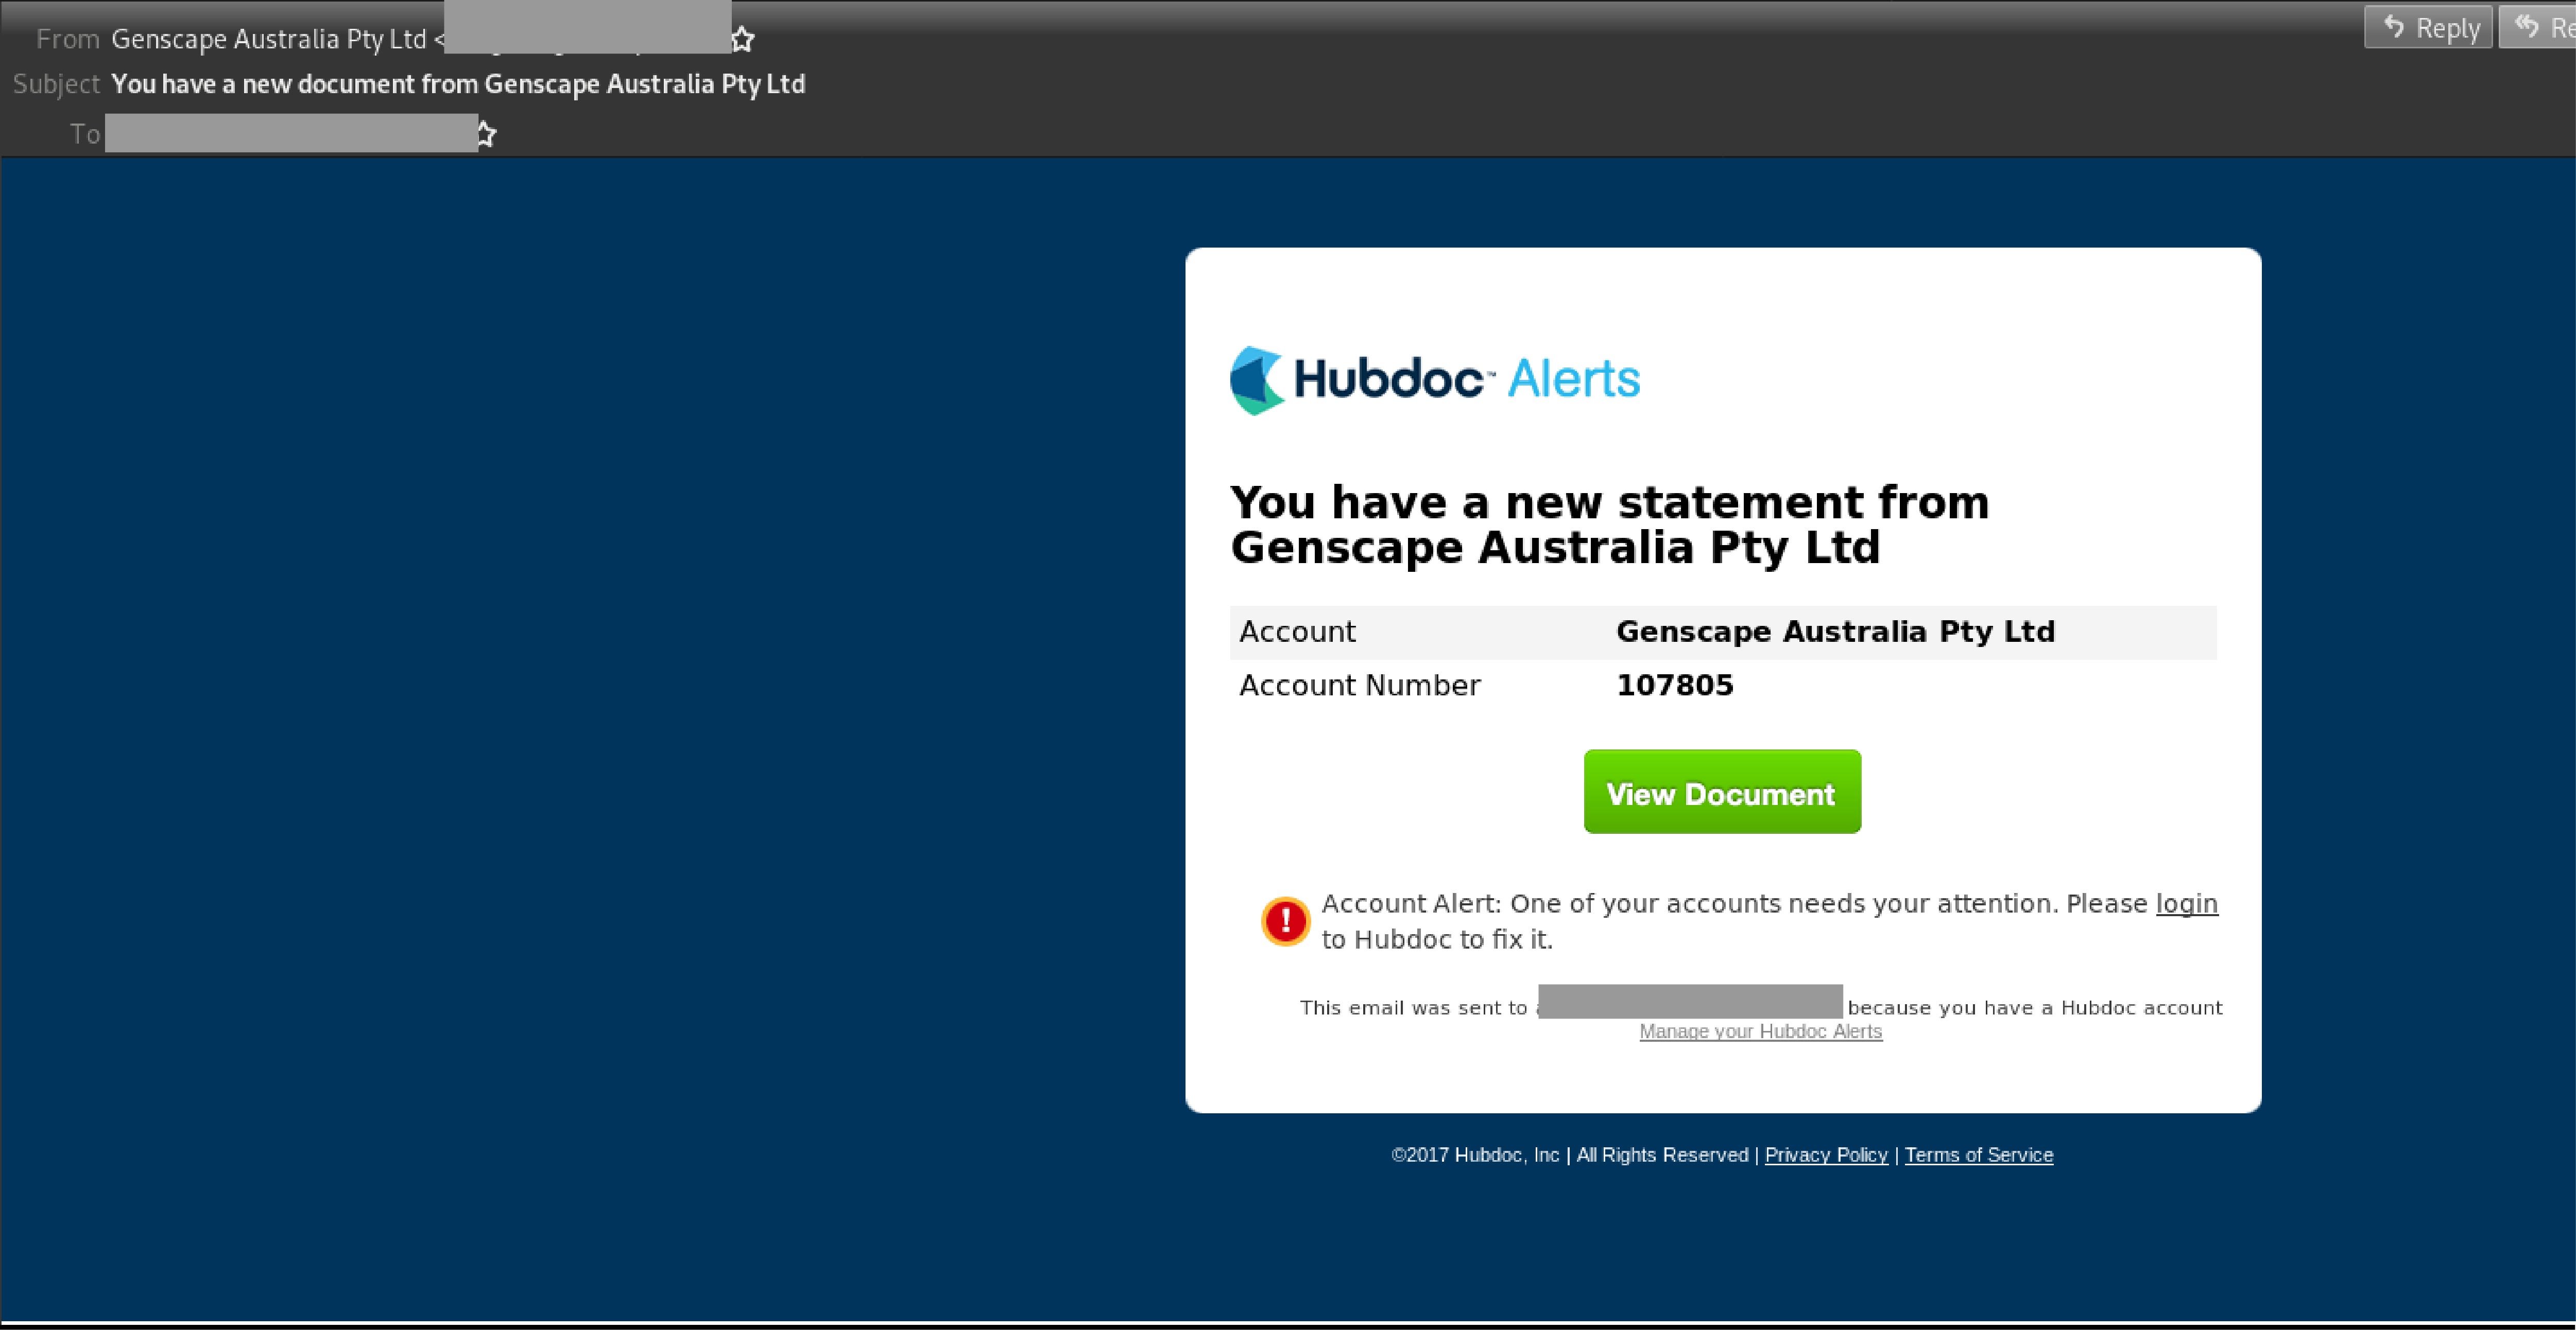Screen dimensions: 2576x1330
Task: Open the login link in Account Alert
Action: pos(2186,903)
